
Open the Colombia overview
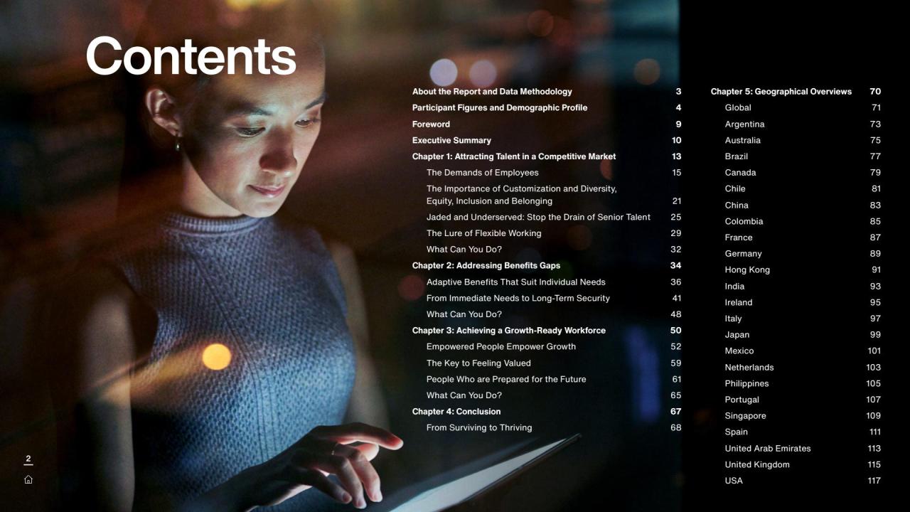point(744,222)
